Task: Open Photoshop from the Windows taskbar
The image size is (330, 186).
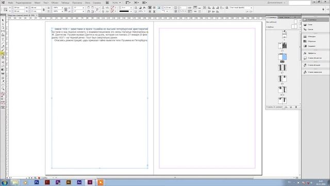Action: pos(37,182)
